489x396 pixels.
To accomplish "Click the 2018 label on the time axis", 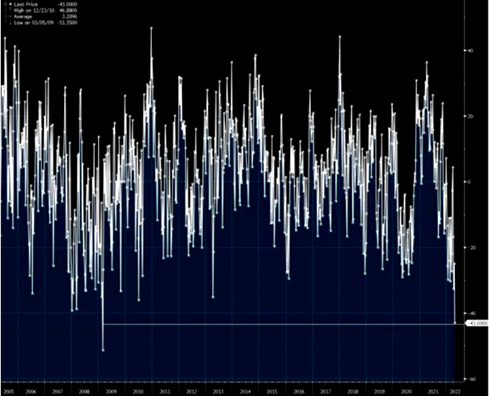I will coord(352,392).
